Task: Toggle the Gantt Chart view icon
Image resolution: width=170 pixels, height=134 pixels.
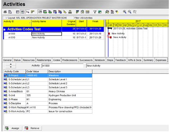Action: click(x=23, y=12)
